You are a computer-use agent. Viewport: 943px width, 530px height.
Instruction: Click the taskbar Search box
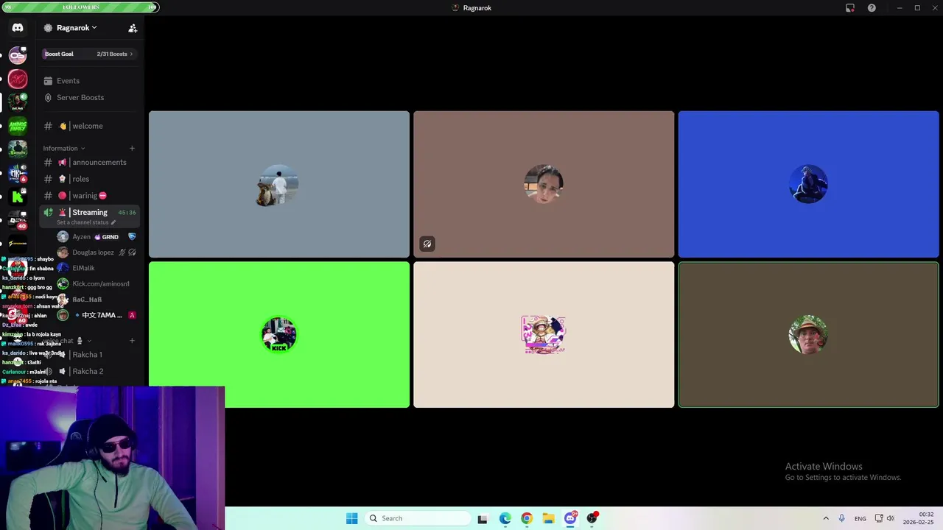point(418,518)
